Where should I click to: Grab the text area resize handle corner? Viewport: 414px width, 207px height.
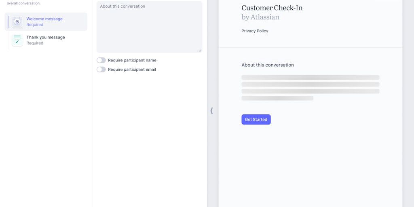[200, 50]
